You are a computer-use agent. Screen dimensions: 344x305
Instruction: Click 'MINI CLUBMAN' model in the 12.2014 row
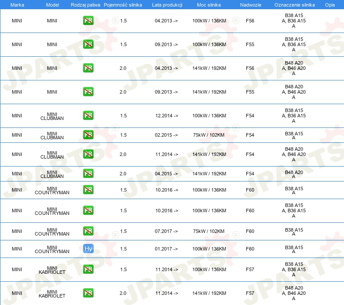[x=52, y=116]
